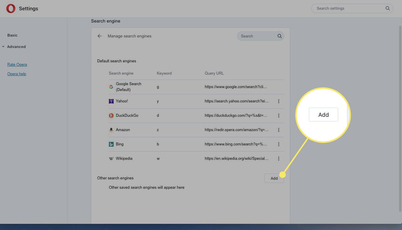Viewport: 402px width, 230px height.
Task: Open the three-dot menu for Yahoo!
Action: [x=279, y=101]
